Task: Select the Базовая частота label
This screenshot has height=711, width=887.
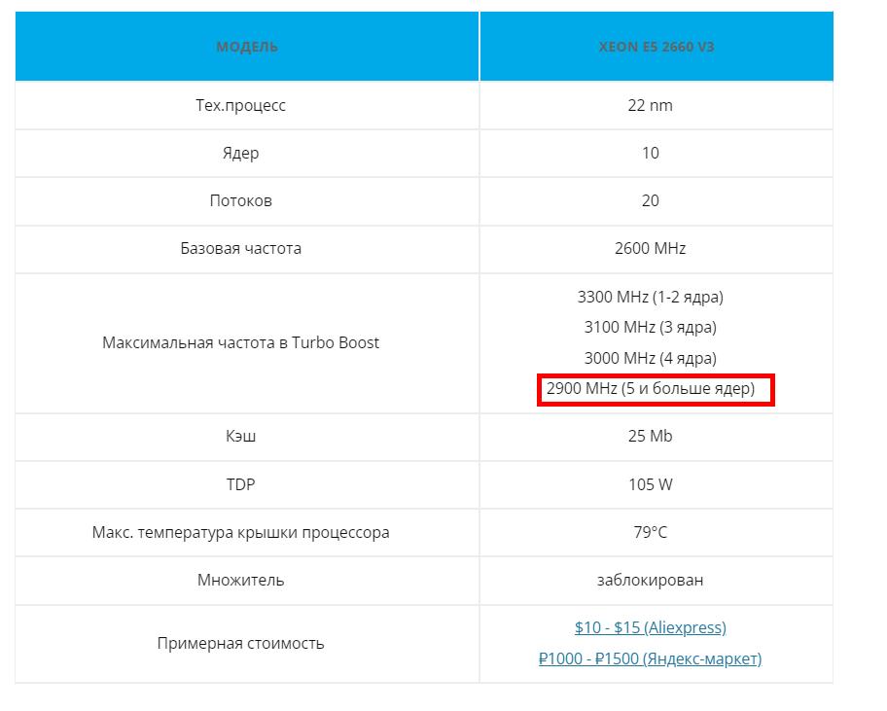Action: pos(240,248)
